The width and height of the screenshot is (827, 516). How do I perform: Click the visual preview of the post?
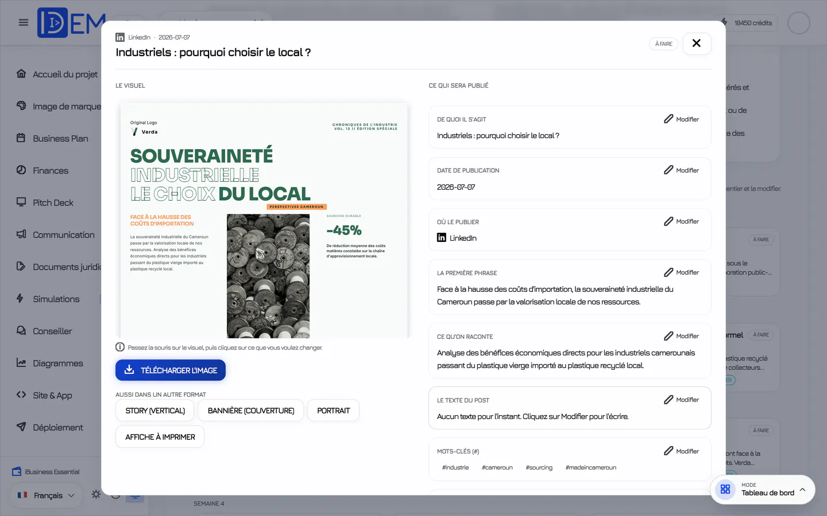[264, 220]
